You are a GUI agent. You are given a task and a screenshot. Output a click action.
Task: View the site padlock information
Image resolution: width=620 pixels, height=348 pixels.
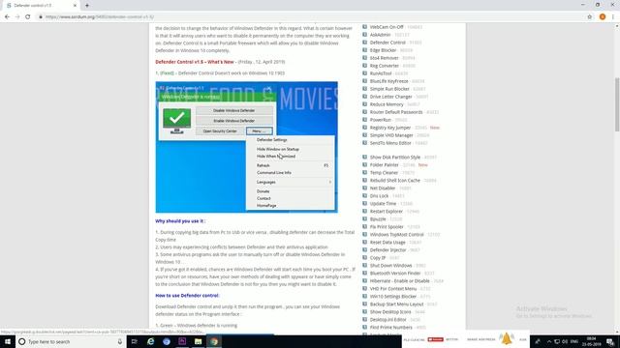(x=41, y=17)
